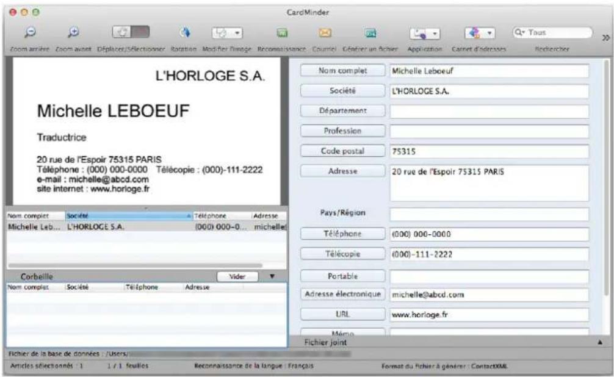
Task: Edit the URL field www.horloge.fr
Action: click(x=489, y=315)
